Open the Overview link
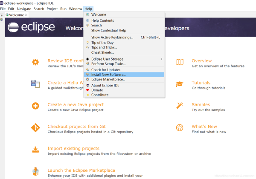256x179 pixels. [x=202, y=61]
